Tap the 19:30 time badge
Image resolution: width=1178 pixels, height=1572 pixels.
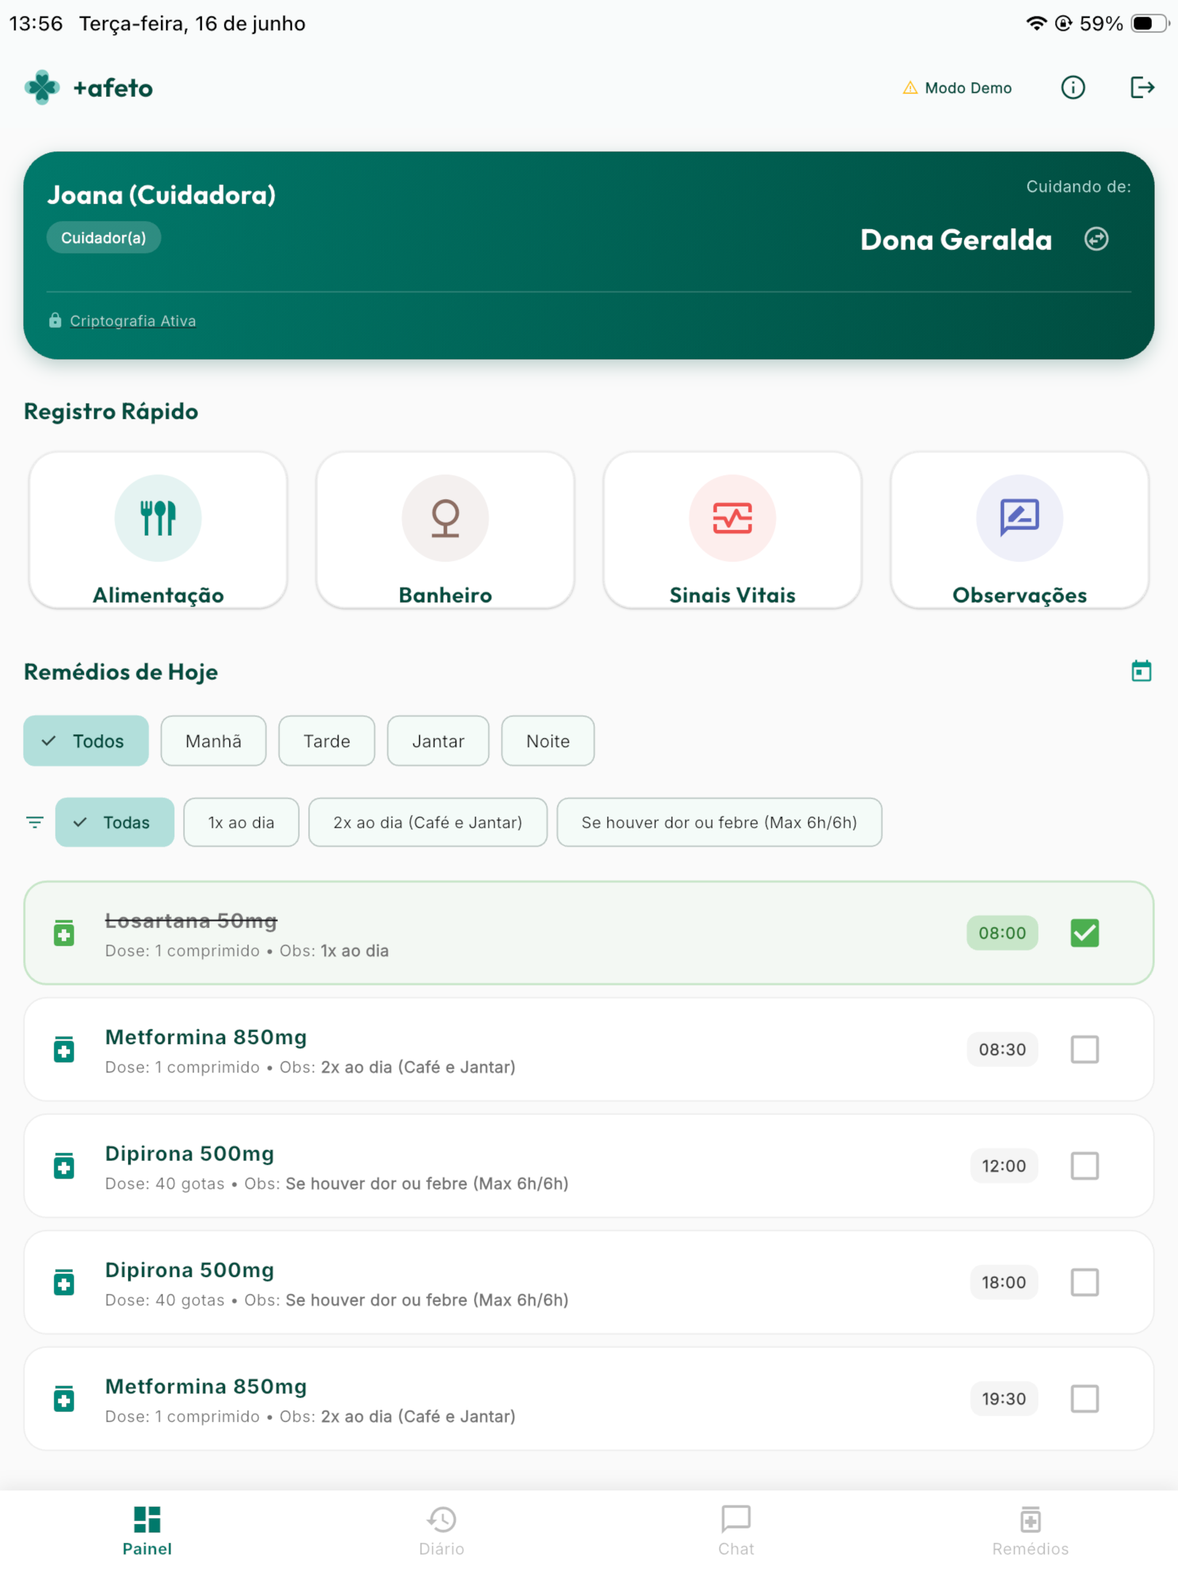coord(1003,1399)
